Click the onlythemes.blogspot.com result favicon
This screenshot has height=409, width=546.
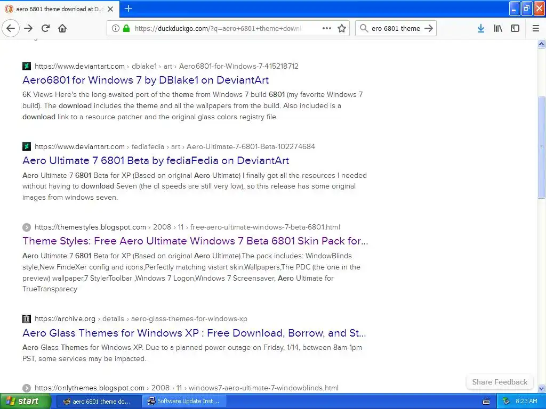click(27, 388)
